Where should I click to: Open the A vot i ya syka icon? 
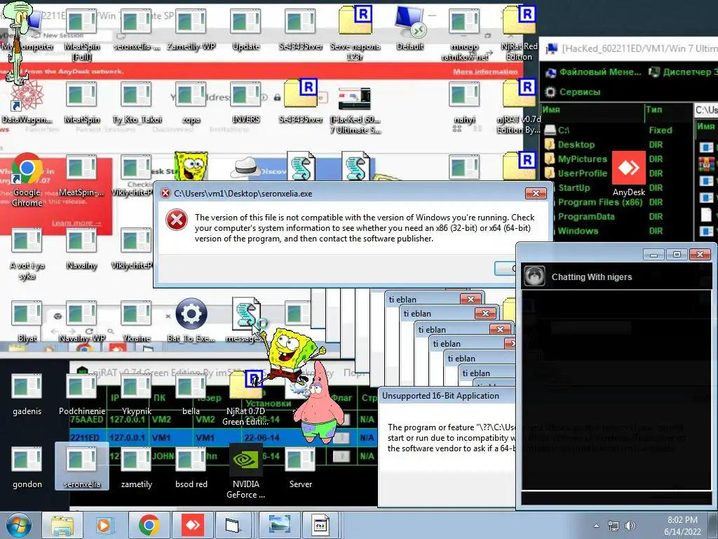(27, 253)
